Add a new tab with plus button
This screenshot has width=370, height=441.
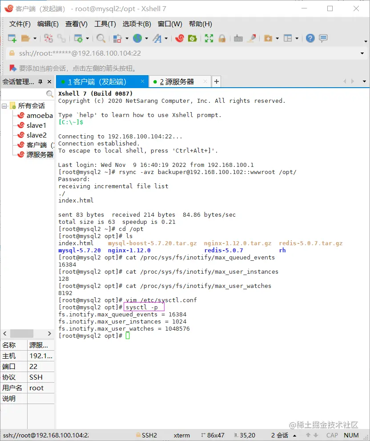click(x=216, y=81)
